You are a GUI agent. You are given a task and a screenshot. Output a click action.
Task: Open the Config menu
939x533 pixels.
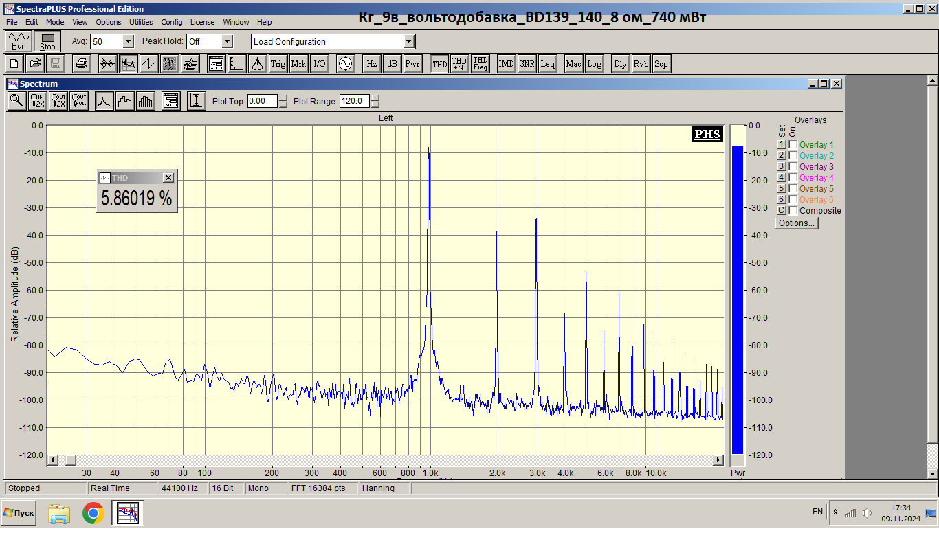coord(171,22)
